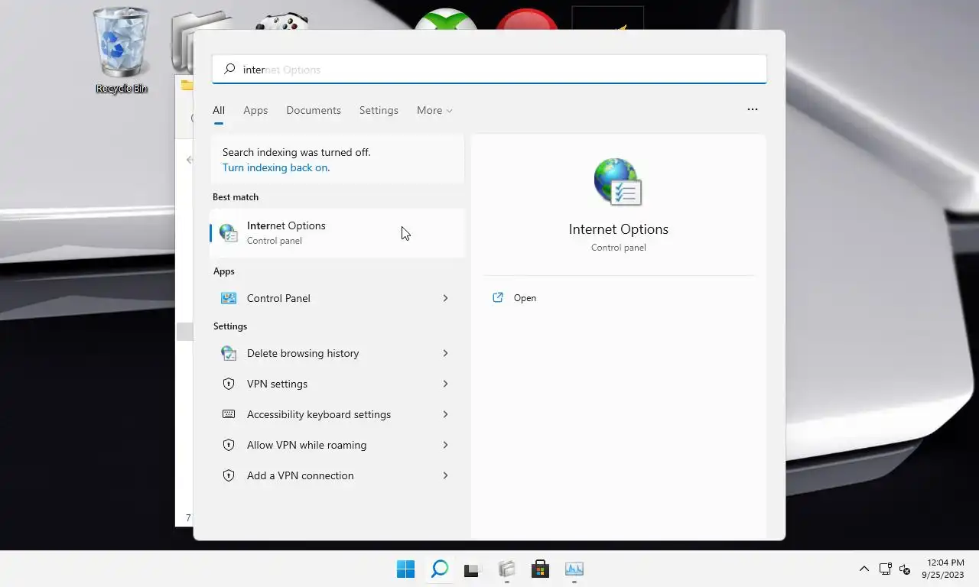The image size is (979, 587).
Task: Select Accessibility keyboard settings result
Action: (x=337, y=414)
